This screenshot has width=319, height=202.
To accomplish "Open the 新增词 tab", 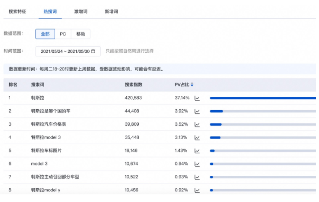I will click(112, 11).
